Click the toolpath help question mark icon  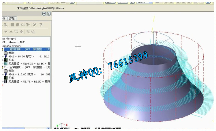tap(41, 25)
